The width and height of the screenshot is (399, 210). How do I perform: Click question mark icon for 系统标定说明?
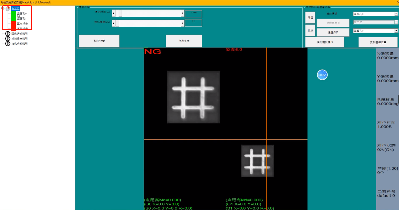click(8, 39)
